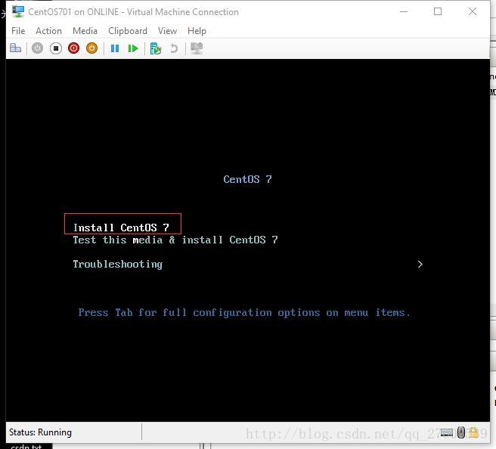Close the Virtual Machine Connection window
Screen dimensions: 496x449
[x=473, y=11]
